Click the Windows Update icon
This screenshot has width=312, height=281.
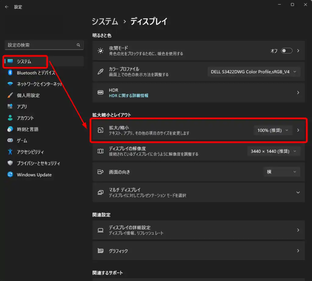coord(10,175)
